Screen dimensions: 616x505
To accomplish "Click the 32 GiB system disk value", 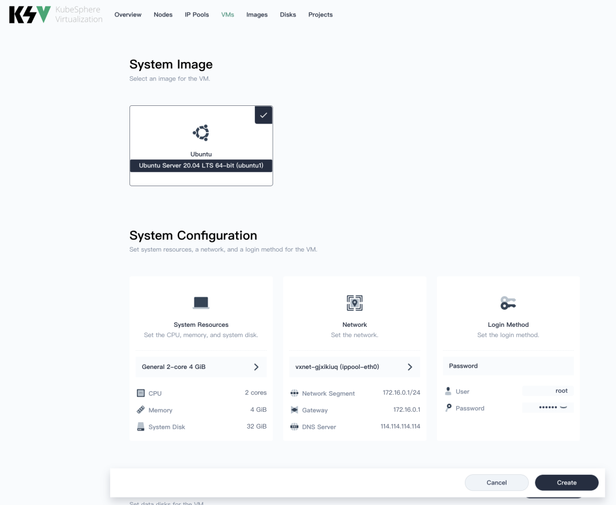I will click(257, 426).
